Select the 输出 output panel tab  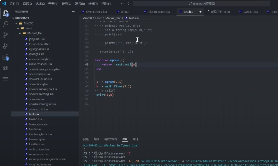point(97,139)
